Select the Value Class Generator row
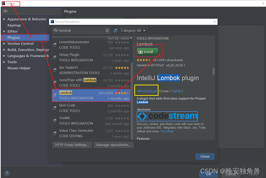Viewport: 266px width, 178px height. pyautogui.click(x=91, y=133)
